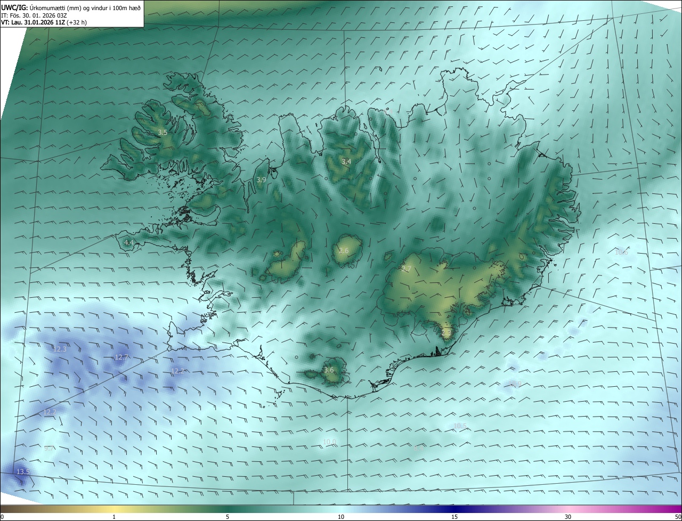Click the 2.6 label on Hofsjökull glacier
The image size is (682, 521).
pos(344,250)
